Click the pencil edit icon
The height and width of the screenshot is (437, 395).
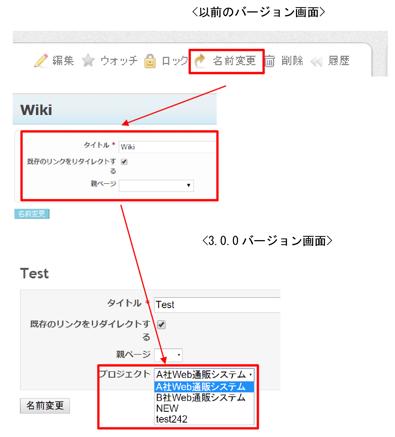pos(41,60)
